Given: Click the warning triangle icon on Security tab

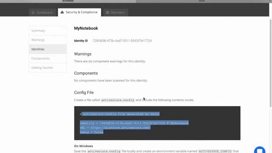Looking at the screenshot, I should point(62,12).
